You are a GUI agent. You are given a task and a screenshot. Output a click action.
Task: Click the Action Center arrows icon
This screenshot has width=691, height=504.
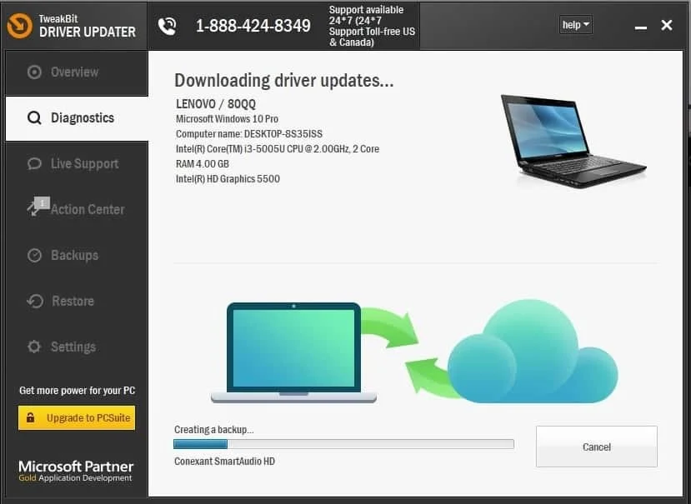36,208
